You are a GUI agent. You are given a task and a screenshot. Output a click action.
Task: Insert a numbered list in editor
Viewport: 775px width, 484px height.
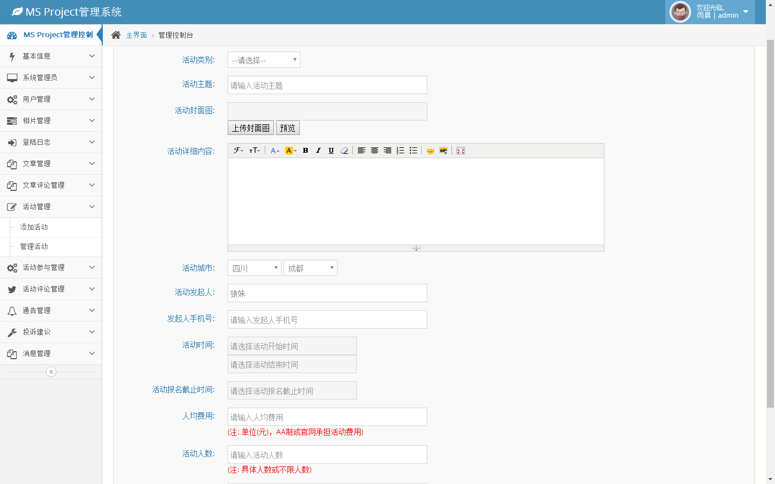pos(400,151)
